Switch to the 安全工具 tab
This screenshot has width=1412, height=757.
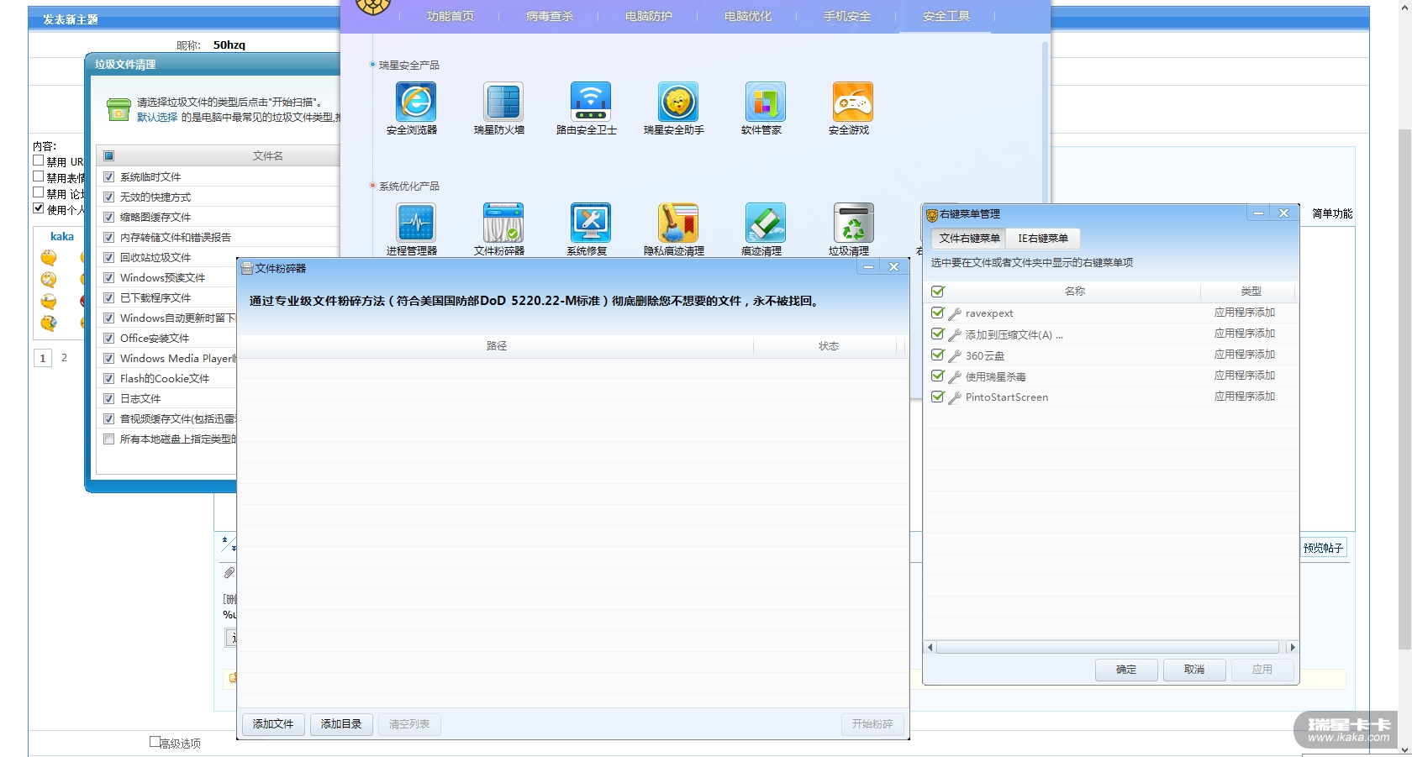pos(946,16)
